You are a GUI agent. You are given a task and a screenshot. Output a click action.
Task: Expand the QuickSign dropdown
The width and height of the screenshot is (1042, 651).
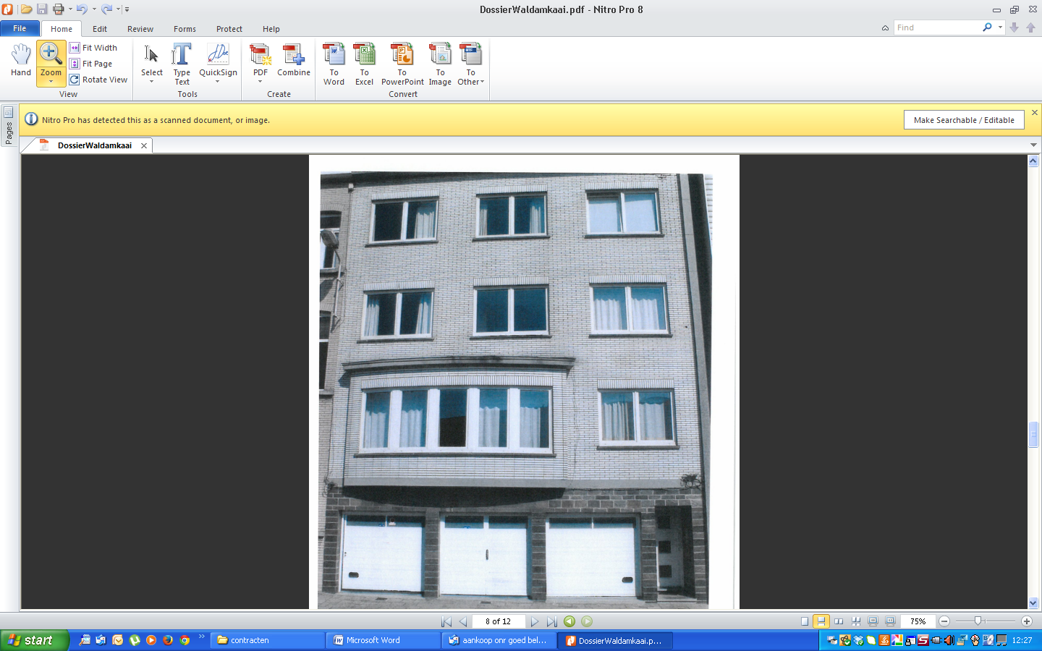[218, 82]
